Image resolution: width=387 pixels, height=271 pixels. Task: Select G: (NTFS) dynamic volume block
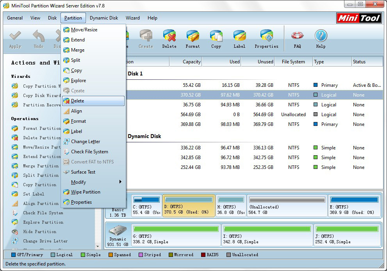tap(176, 235)
